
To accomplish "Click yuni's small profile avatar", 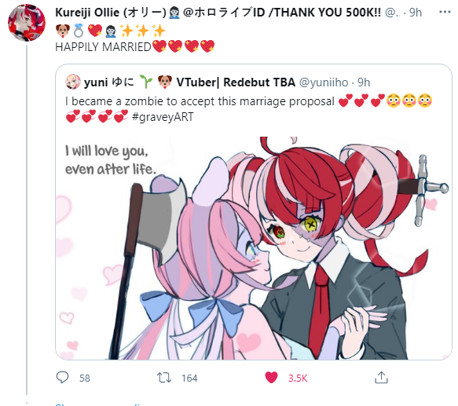I will (72, 82).
